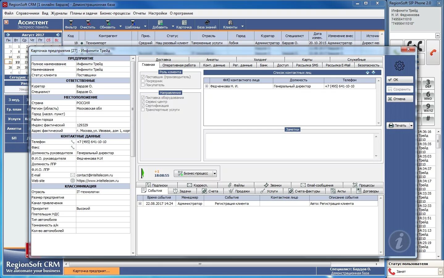
Task: Move contact up with arrow in contacts header
Action: (x=367, y=73)
